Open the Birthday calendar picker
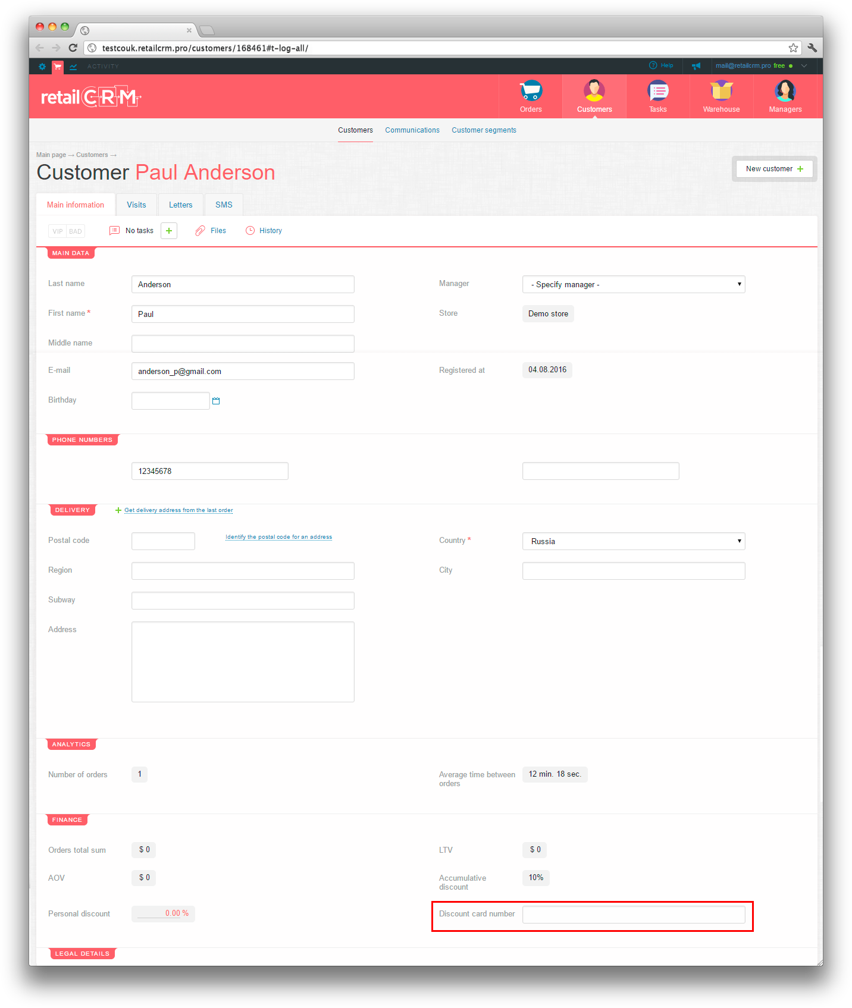Image resolution: width=852 pixels, height=1008 pixels. pyautogui.click(x=216, y=401)
